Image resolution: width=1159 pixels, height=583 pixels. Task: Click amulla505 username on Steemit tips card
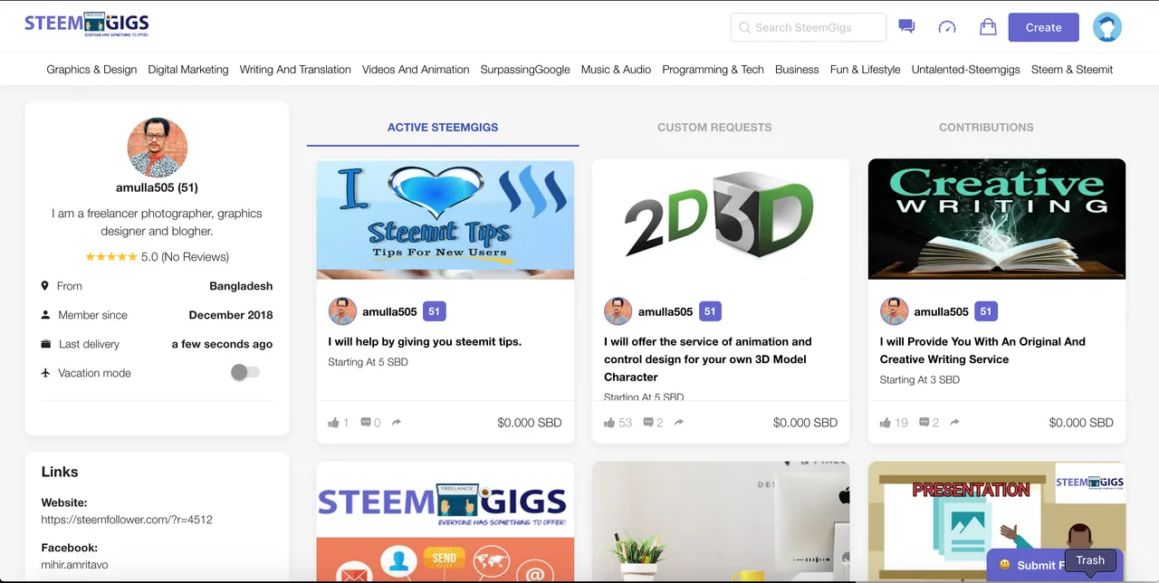[x=389, y=311]
